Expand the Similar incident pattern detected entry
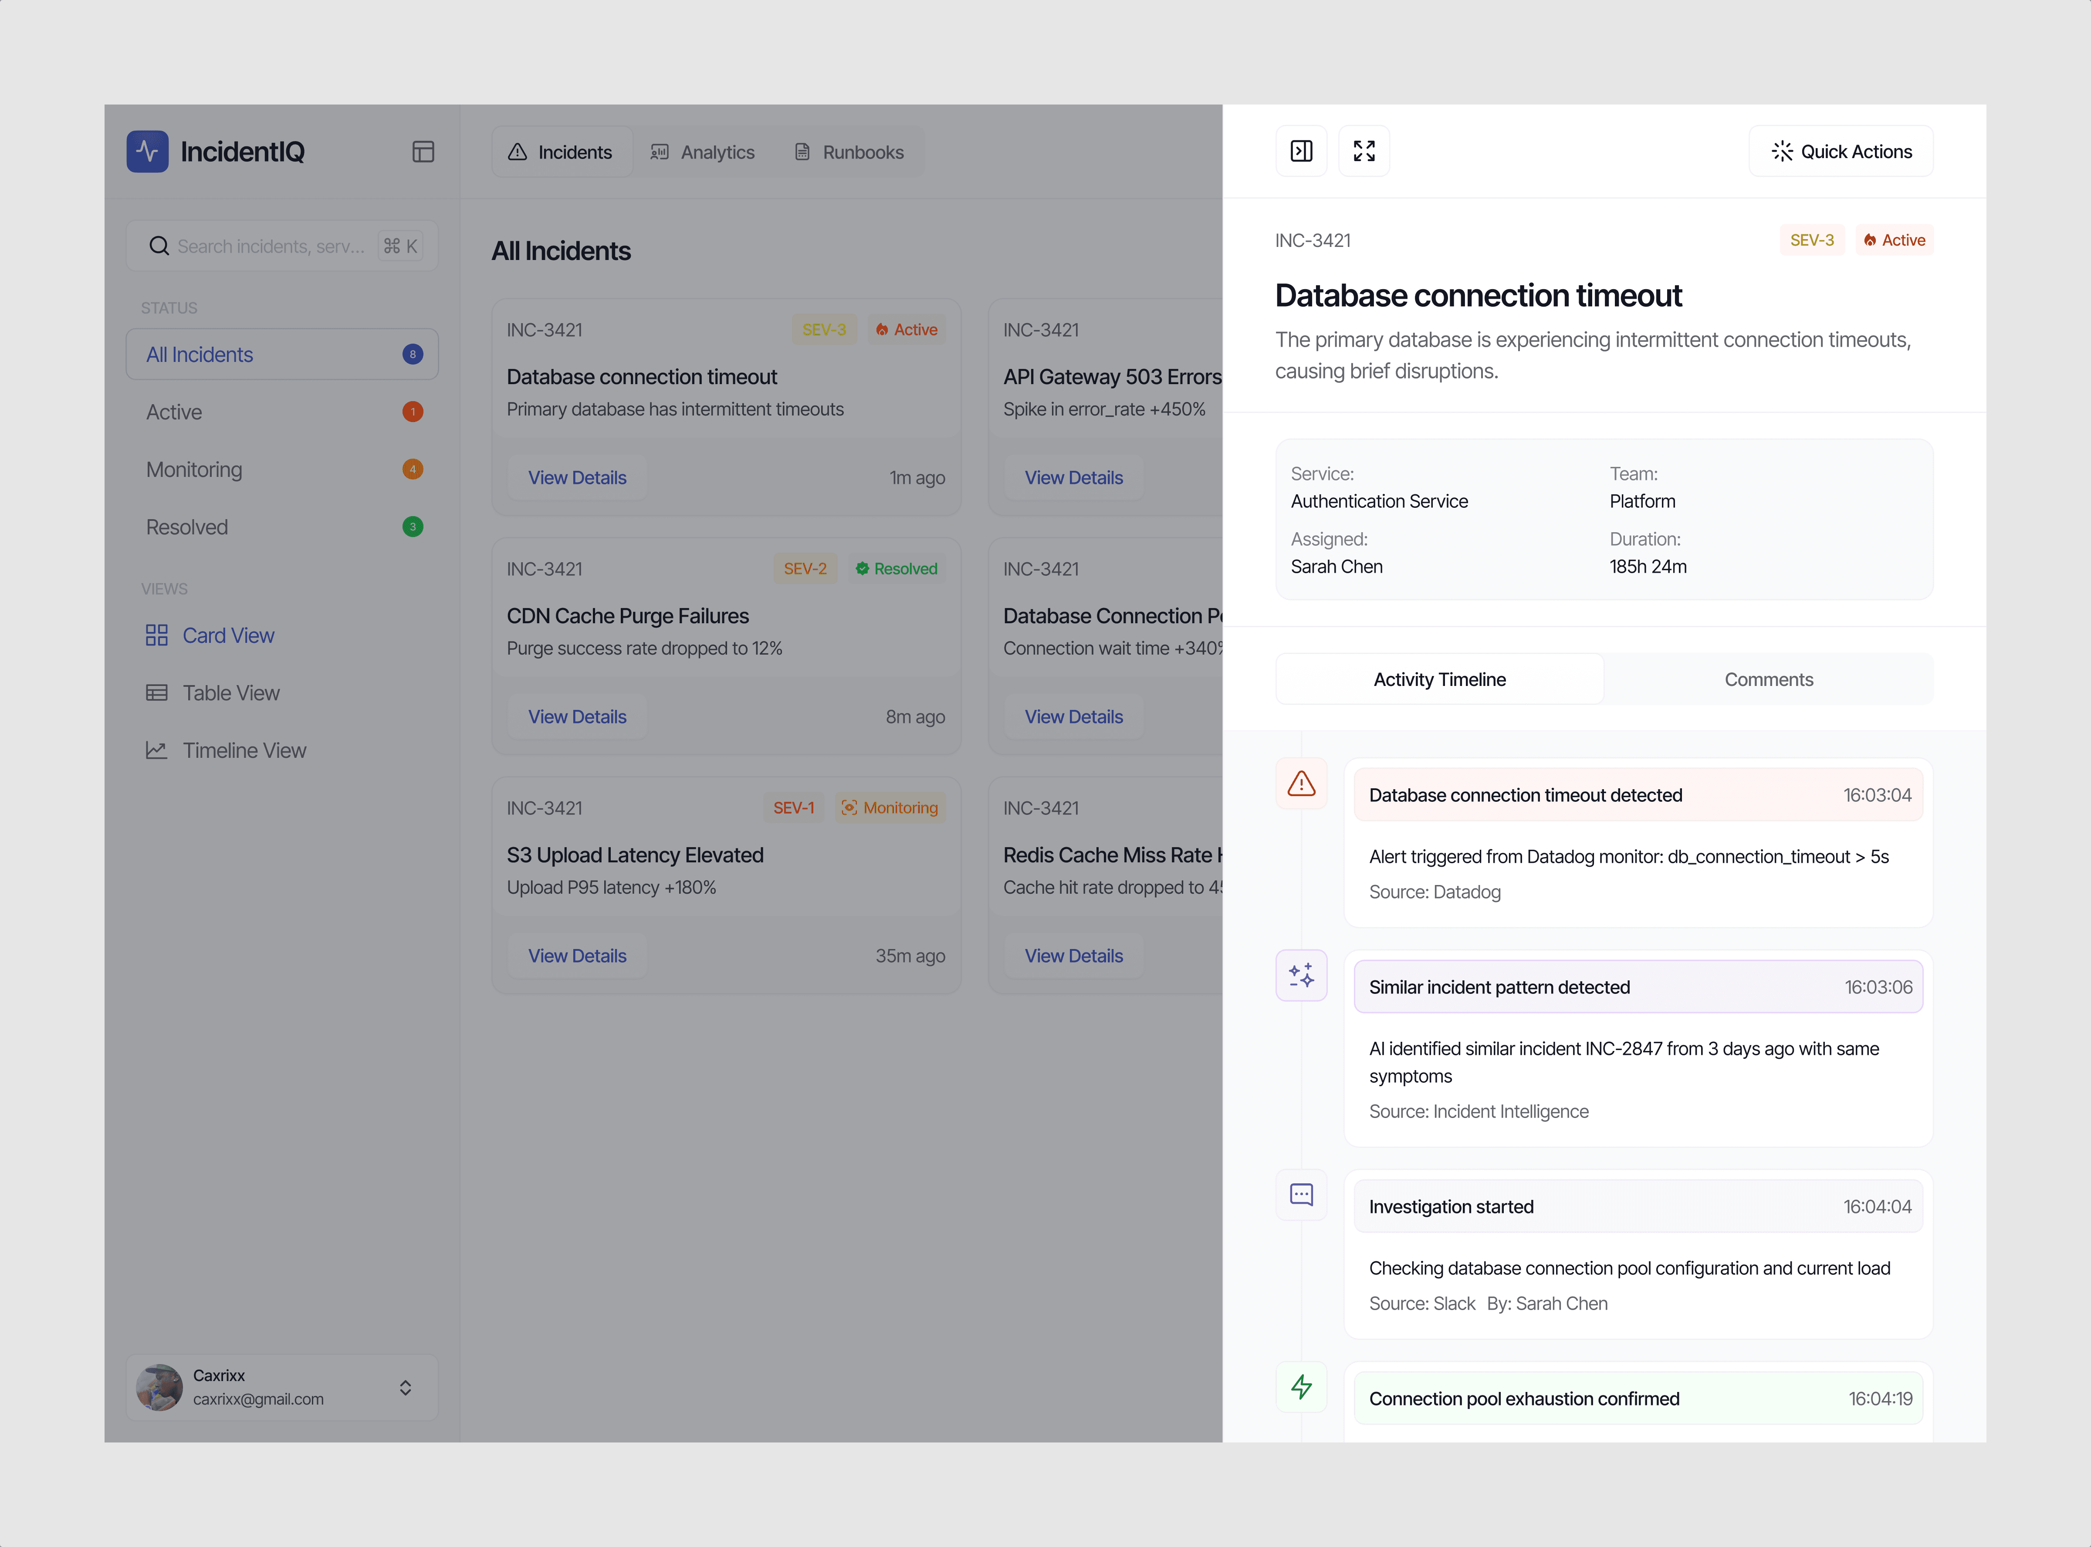 [1638, 986]
